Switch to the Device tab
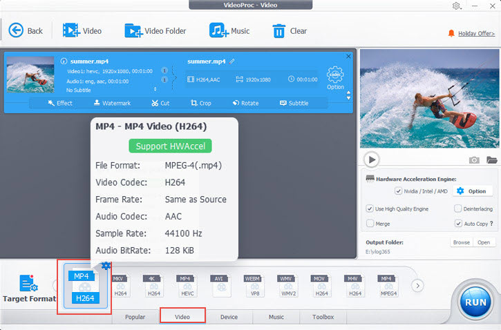The width and height of the screenshot is (501, 330). [229, 317]
